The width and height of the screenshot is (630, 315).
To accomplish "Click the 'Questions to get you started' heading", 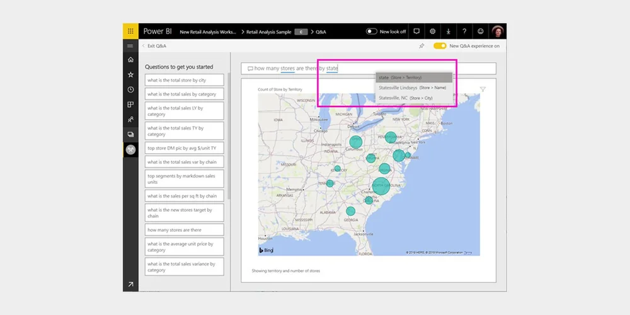I will pyautogui.click(x=179, y=67).
